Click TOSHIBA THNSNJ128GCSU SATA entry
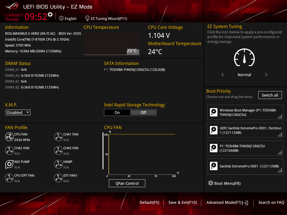Image resolution: width=287 pixels, height=215 pixels. click(135, 70)
